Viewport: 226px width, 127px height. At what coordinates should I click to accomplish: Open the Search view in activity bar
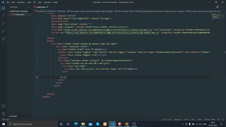[x=4, y=16]
